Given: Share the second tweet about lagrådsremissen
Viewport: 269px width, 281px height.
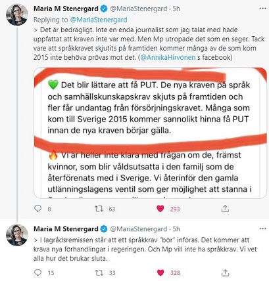Looking at the screenshot, I should click(x=225, y=272).
